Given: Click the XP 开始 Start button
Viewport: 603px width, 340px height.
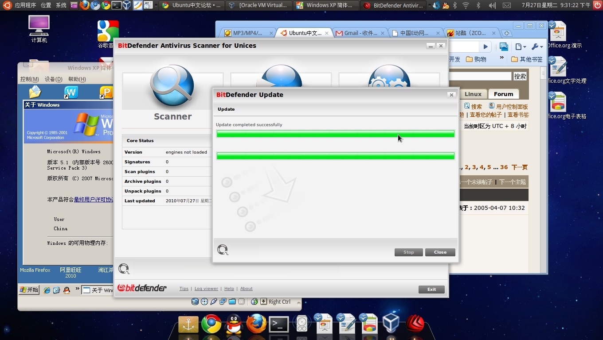Looking at the screenshot, I should [29, 290].
